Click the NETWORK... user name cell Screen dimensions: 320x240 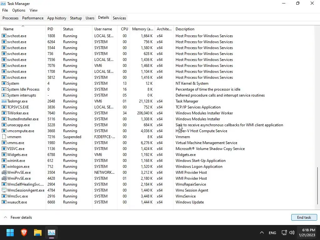click(104, 172)
